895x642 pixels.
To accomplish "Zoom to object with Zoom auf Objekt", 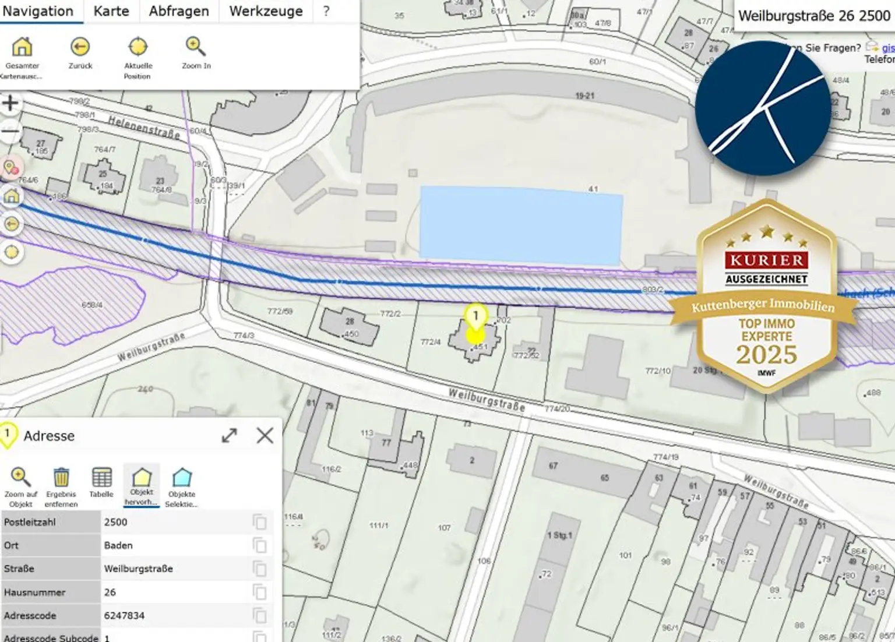I will 20,478.
